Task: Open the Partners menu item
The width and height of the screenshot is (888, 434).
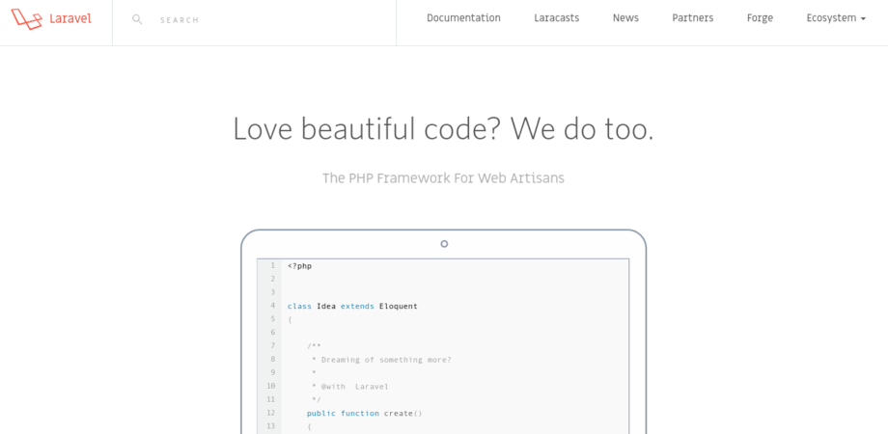Action: pos(693,18)
